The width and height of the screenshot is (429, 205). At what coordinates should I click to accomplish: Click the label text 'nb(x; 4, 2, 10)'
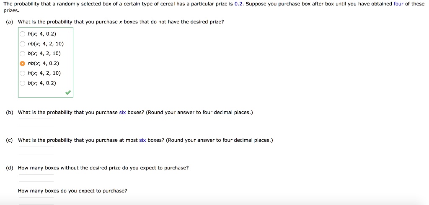46,44
